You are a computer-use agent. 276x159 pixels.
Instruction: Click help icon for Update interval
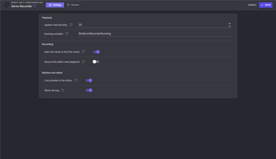pos(71,25)
